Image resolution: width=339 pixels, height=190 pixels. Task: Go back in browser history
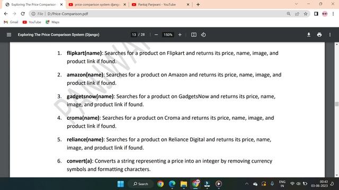point(6,14)
